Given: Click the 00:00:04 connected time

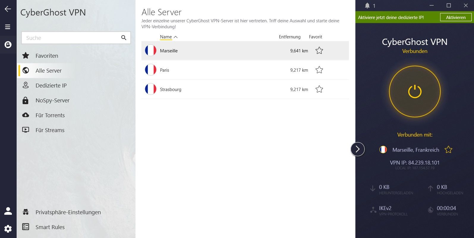Looking at the screenshot, I should (446, 208).
